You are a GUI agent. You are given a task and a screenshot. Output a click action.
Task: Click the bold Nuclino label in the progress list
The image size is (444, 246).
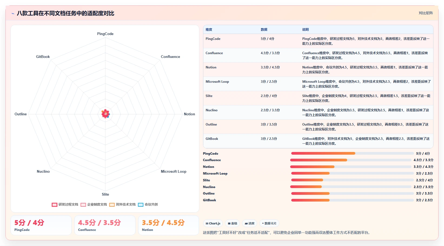(209, 187)
